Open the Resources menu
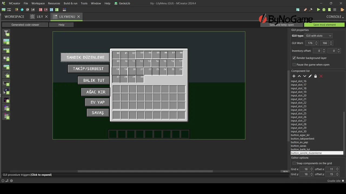346x194 pixels. [x=54, y=3]
